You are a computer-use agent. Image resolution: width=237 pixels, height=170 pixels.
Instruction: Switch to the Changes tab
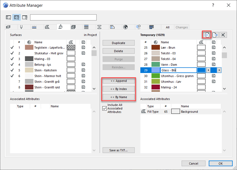[182, 27]
